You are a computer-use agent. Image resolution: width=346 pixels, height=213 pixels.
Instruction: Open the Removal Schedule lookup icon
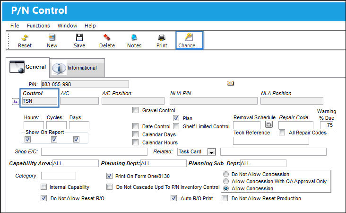(x=268, y=124)
